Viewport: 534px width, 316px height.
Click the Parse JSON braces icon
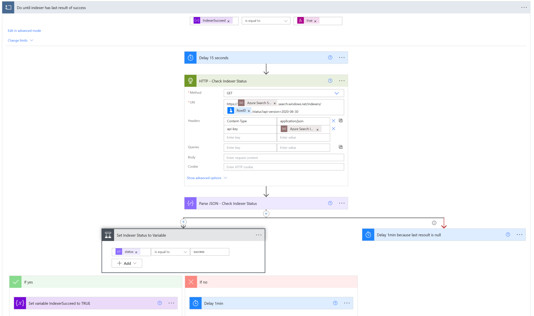pos(190,203)
